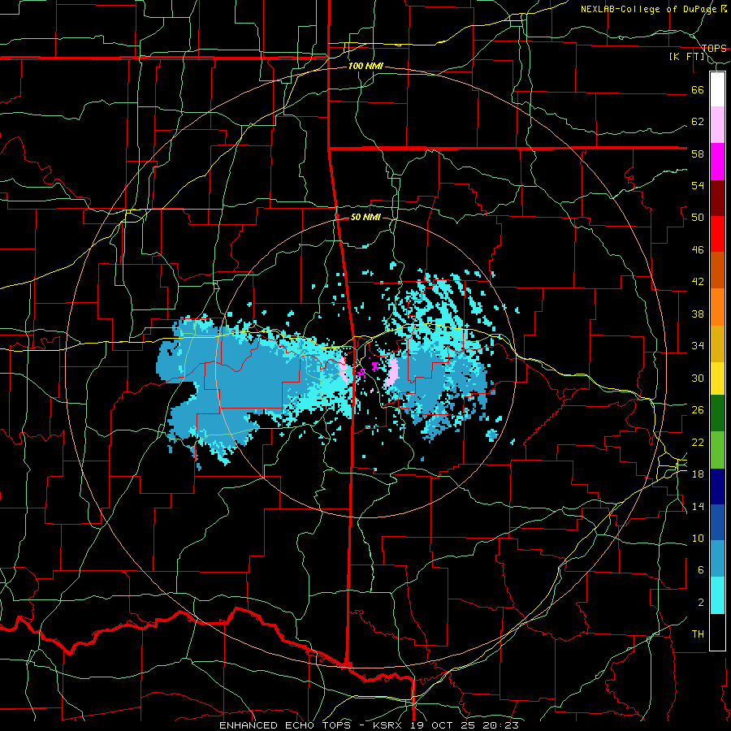Viewport: 731px width, 731px height.
Task: Click the legend value '58'
Action: (x=698, y=154)
